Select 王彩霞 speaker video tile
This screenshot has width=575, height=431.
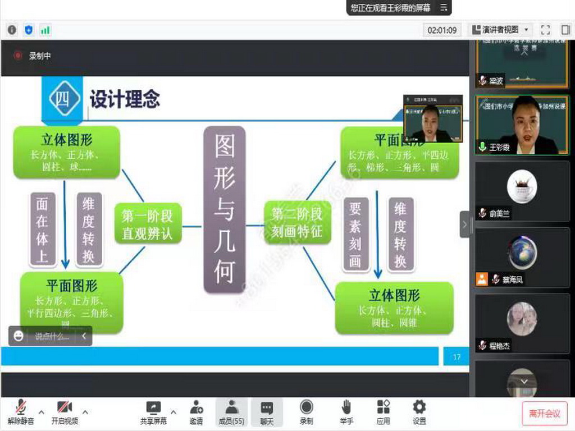point(522,125)
